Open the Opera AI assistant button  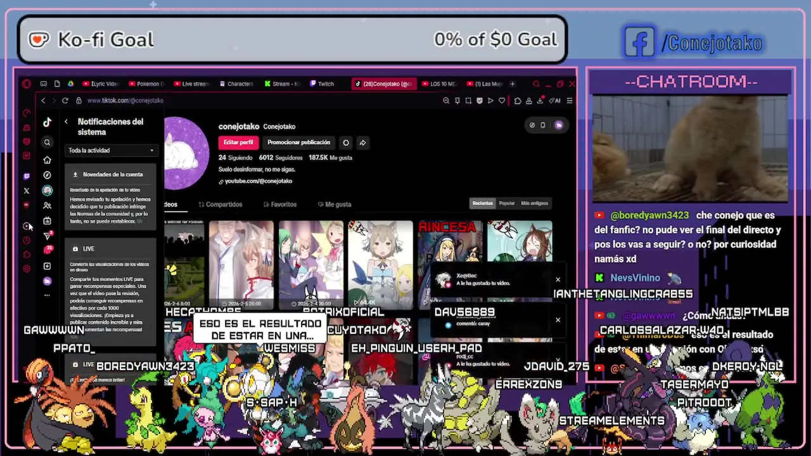coord(556,101)
